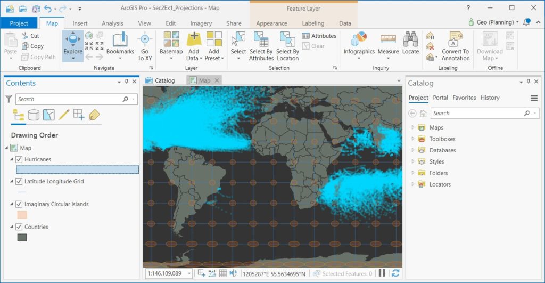Click the Imaginary Circular Islands peach swatch
Viewport: 545px width, 283px height.
coord(22,215)
